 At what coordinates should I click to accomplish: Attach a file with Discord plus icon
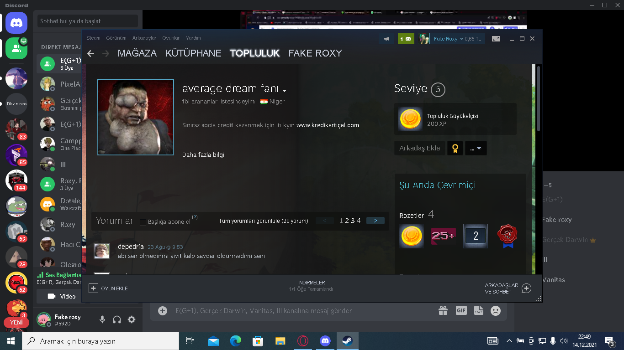(x=163, y=311)
